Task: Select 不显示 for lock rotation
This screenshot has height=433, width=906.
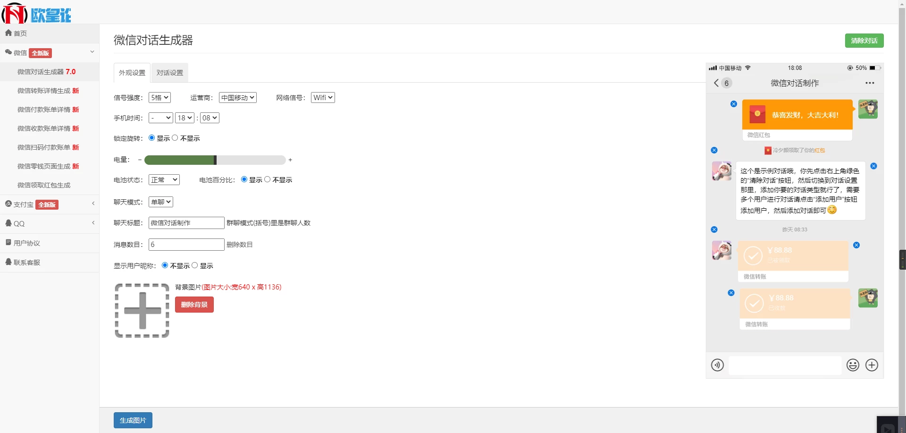Action: point(175,138)
